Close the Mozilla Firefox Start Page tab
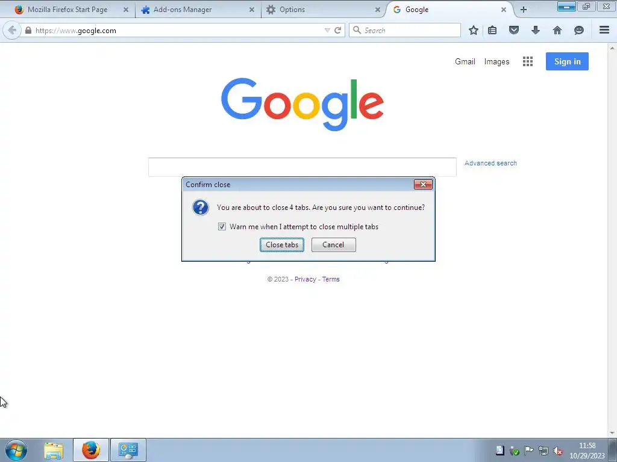 pyautogui.click(x=126, y=10)
